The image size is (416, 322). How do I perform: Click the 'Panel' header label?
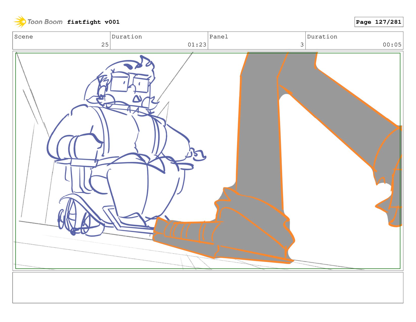point(219,37)
